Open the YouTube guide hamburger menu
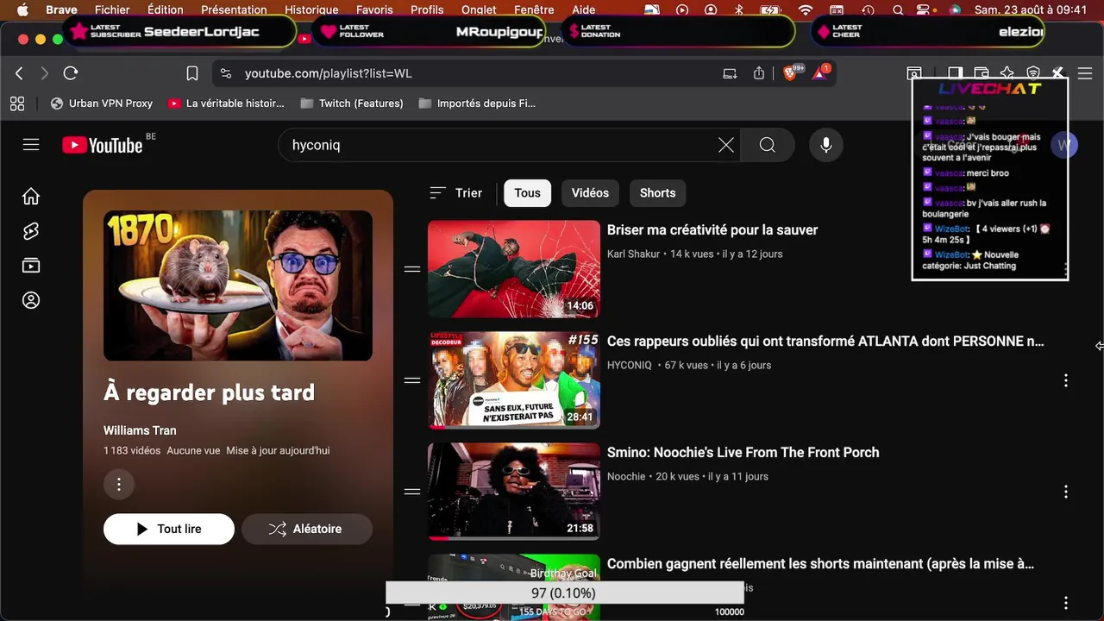Viewport: 1104px width, 621px height. (31, 145)
